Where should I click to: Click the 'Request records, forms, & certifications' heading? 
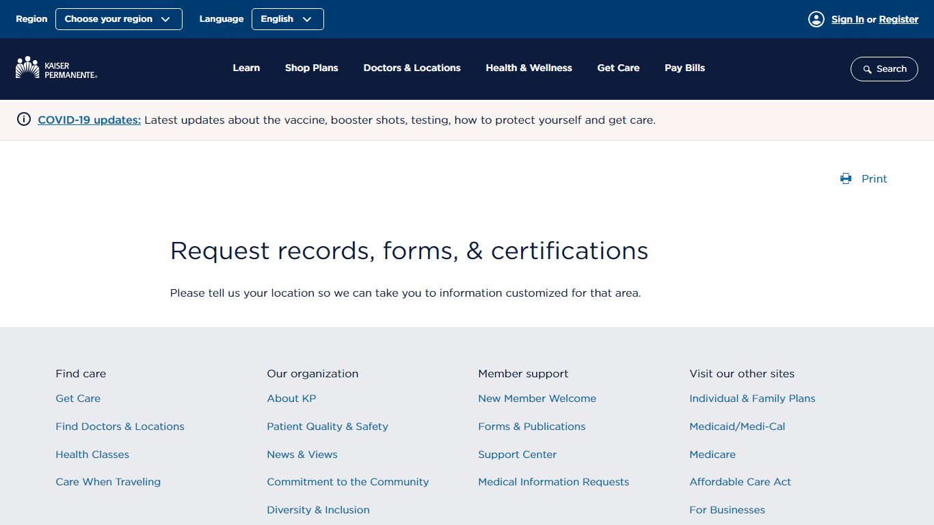pyautogui.click(x=409, y=251)
